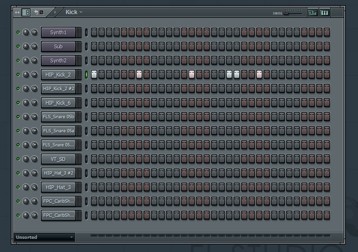The image size is (358, 252).
Task: Open the HIP_Hat_3 channel button
Action: coord(59,187)
